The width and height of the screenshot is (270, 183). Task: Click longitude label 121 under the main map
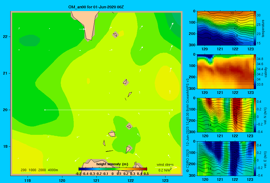96,180
